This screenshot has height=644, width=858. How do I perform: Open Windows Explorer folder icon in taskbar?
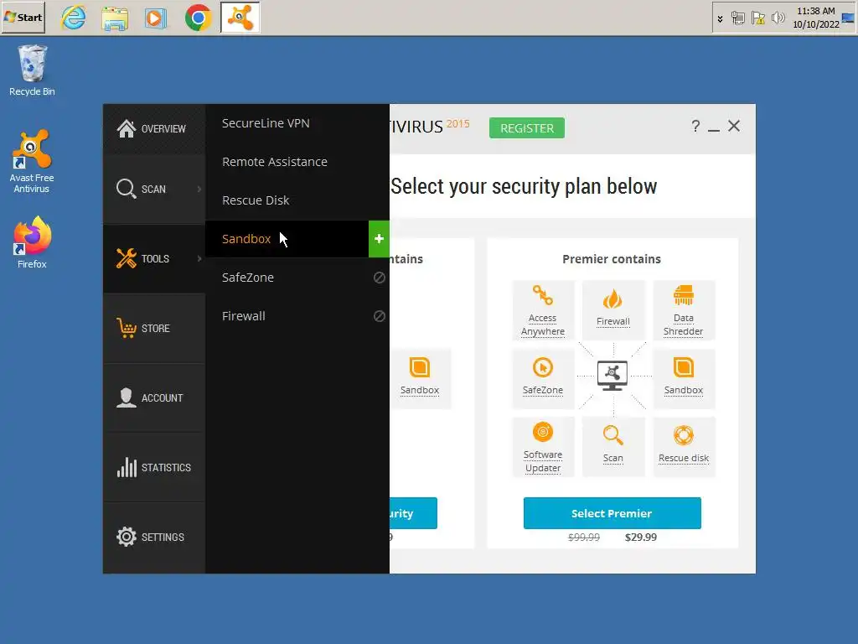click(x=115, y=18)
